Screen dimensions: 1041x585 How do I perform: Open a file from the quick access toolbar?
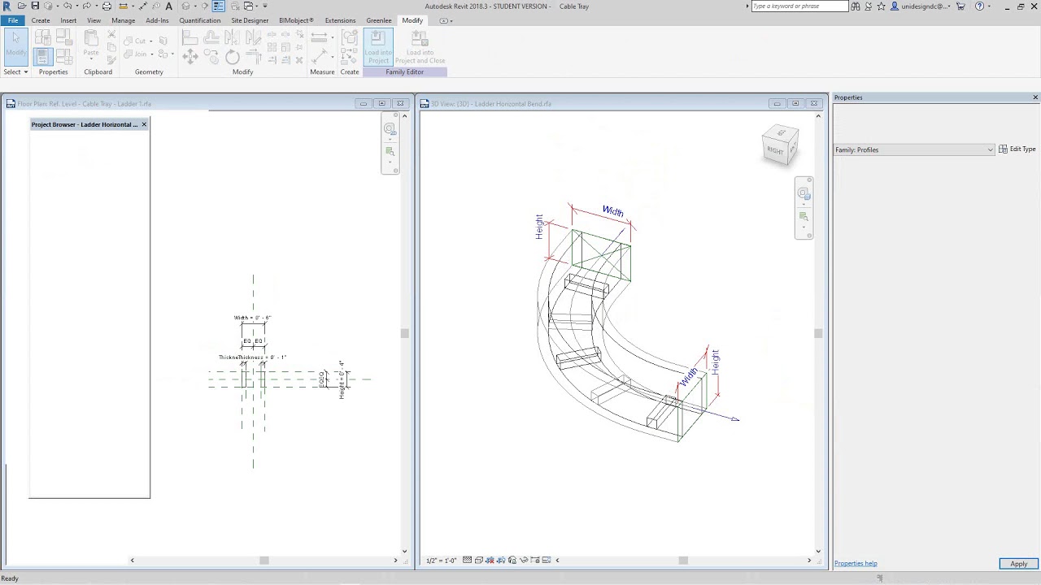pyautogui.click(x=22, y=6)
